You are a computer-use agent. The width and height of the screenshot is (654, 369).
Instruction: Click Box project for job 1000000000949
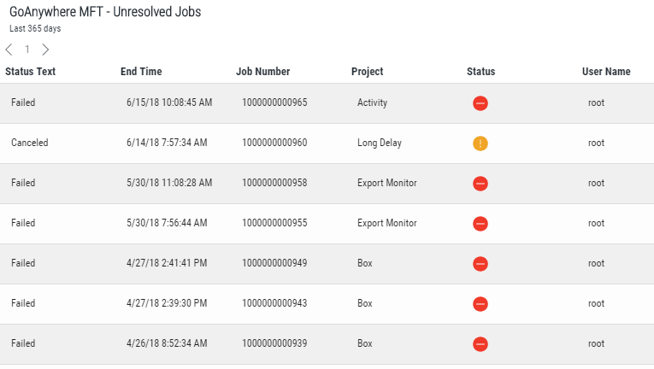tap(364, 263)
